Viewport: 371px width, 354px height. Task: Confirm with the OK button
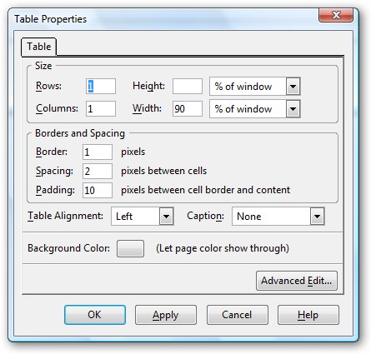pyautogui.click(x=95, y=315)
